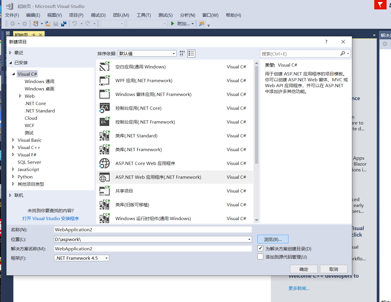Click the Class Library (.NET Standard) icon

coord(105,136)
